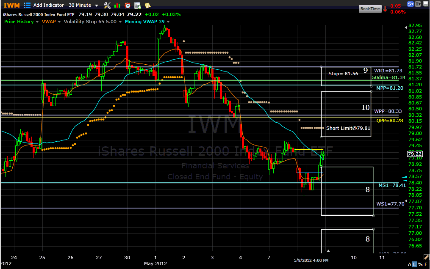Click the 50dma=81.34 label

point(388,77)
